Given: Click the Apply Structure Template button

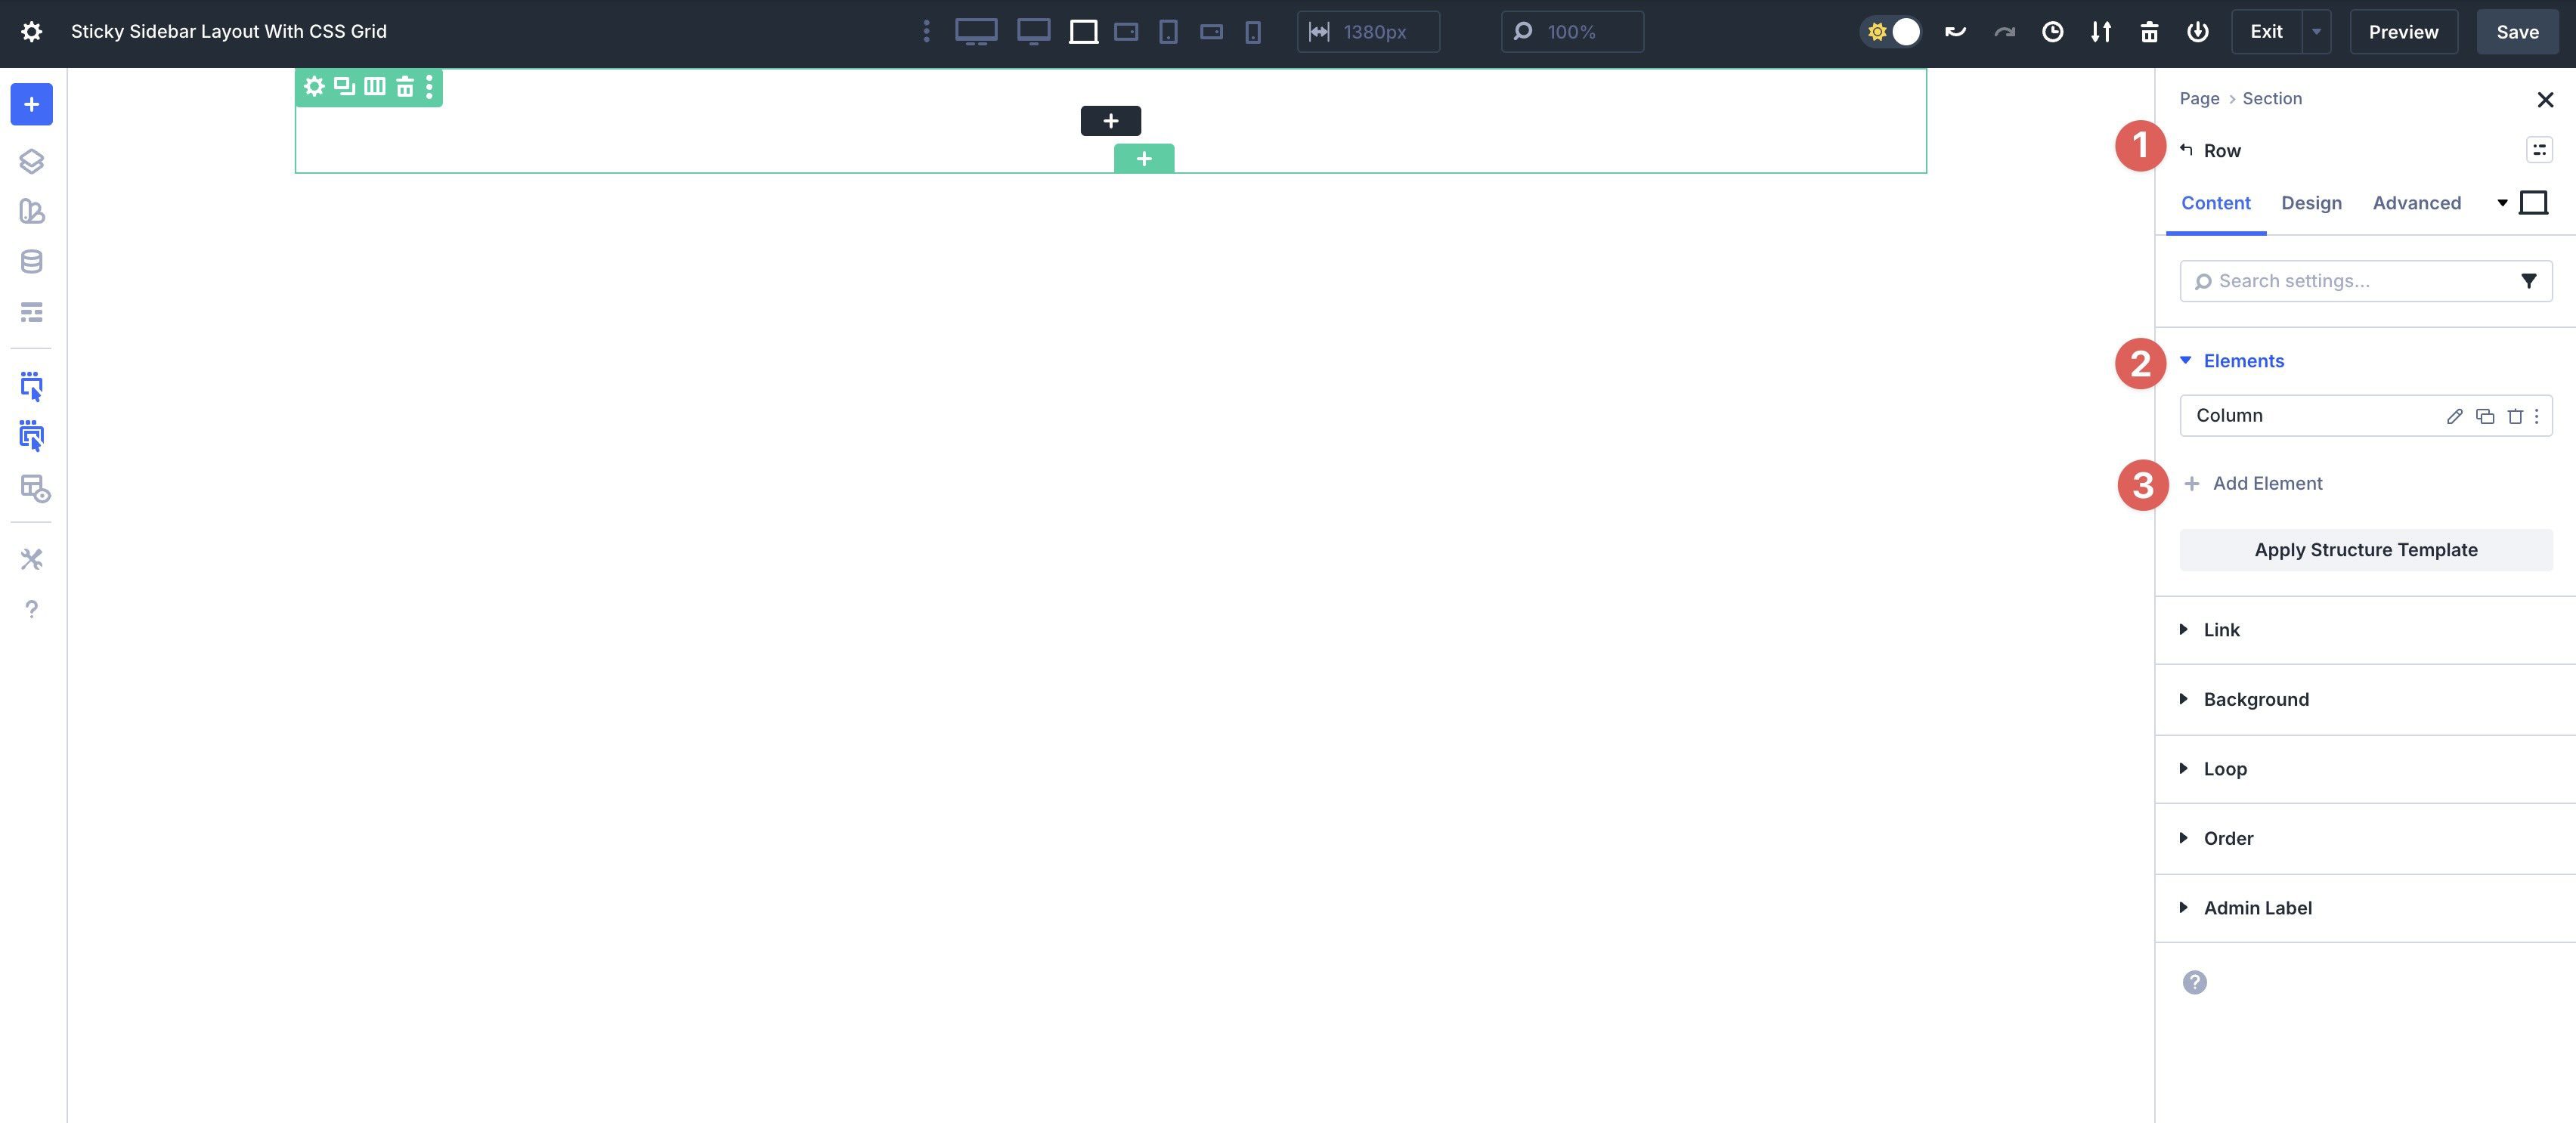Looking at the screenshot, I should 2365,549.
